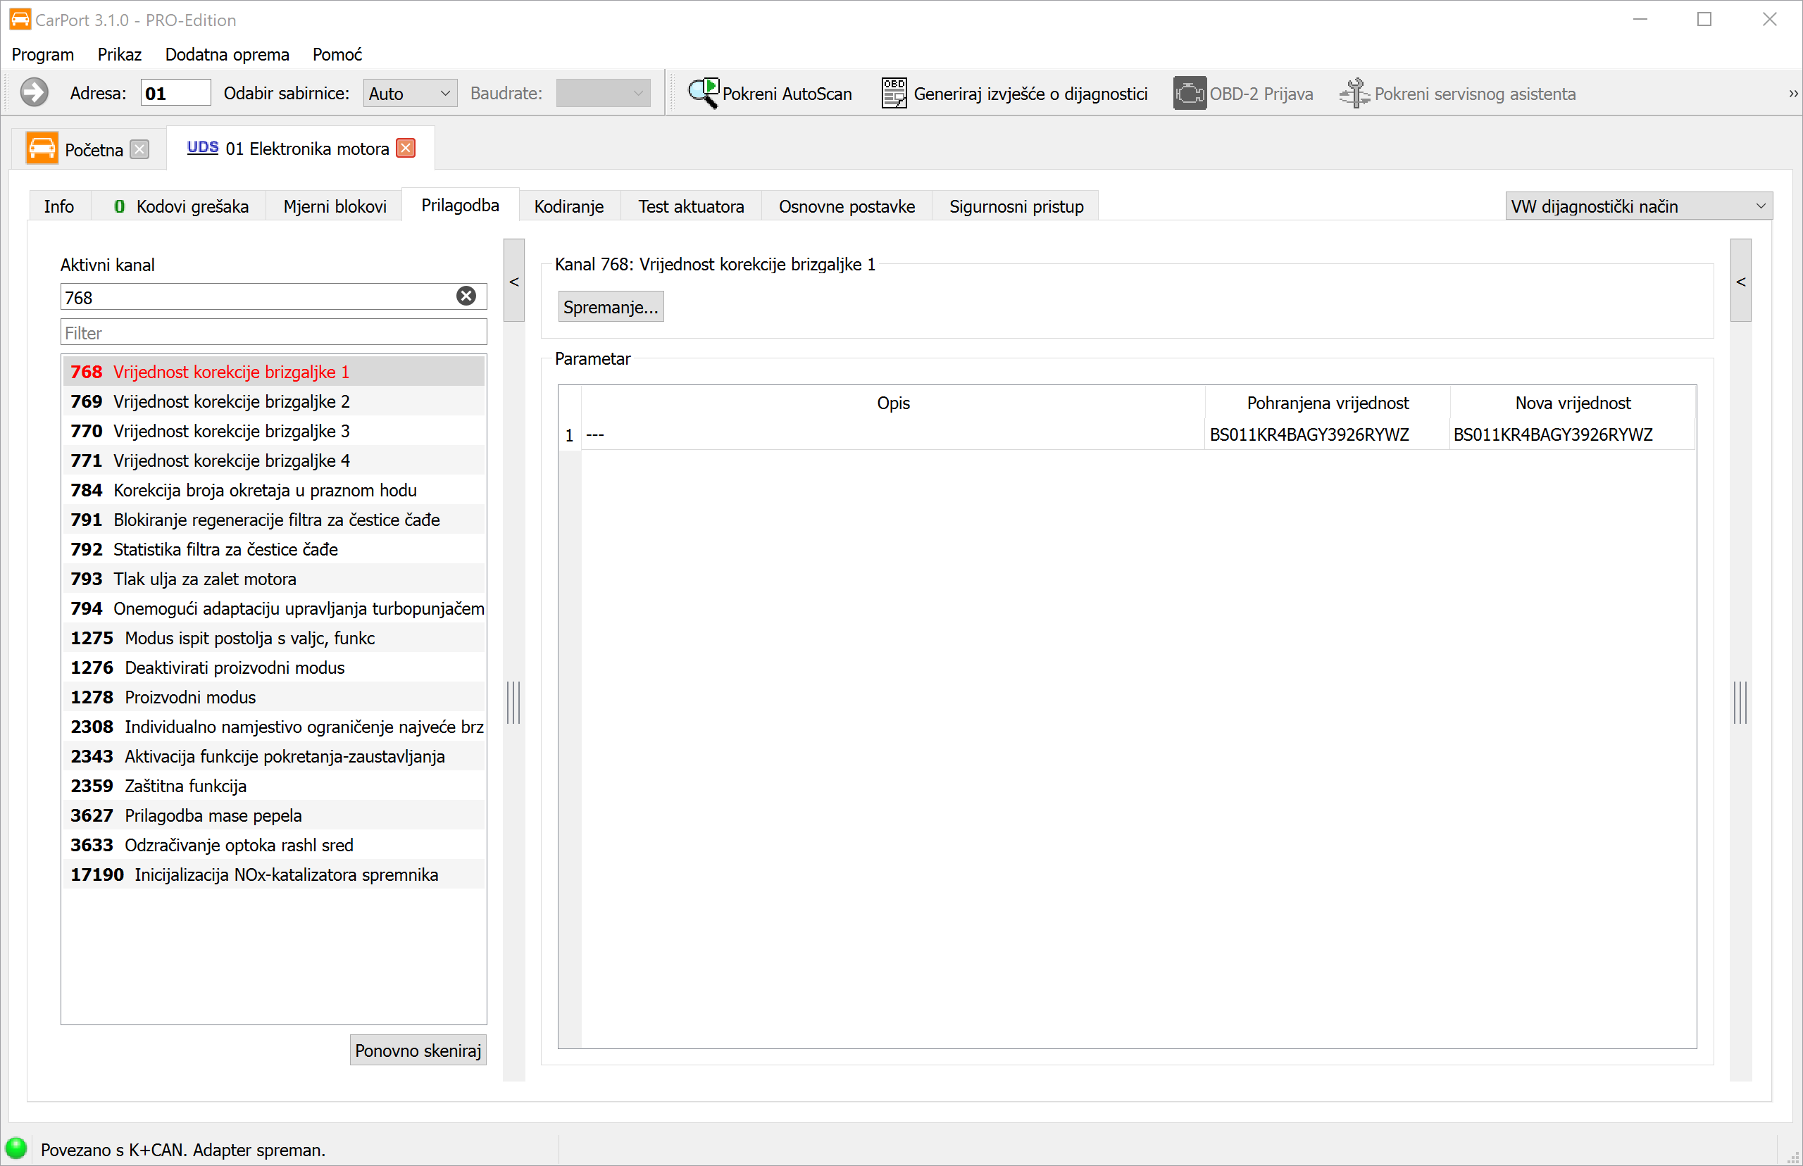Switch to the Kodovi grešaka tab

pos(181,206)
